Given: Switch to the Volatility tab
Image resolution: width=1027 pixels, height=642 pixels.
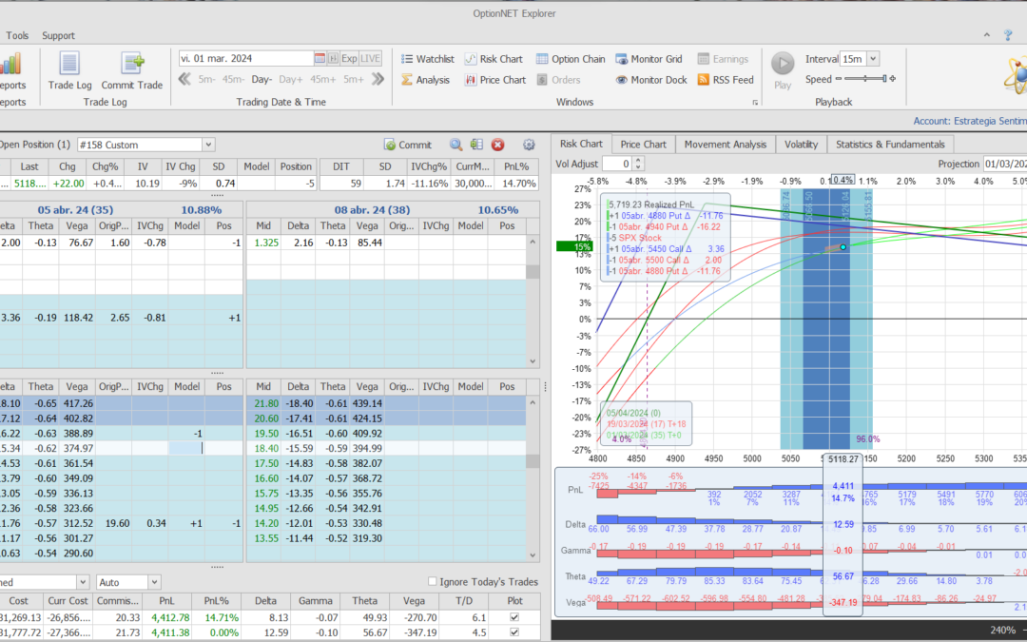Looking at the screenshot, I should (x=801, y=145).
